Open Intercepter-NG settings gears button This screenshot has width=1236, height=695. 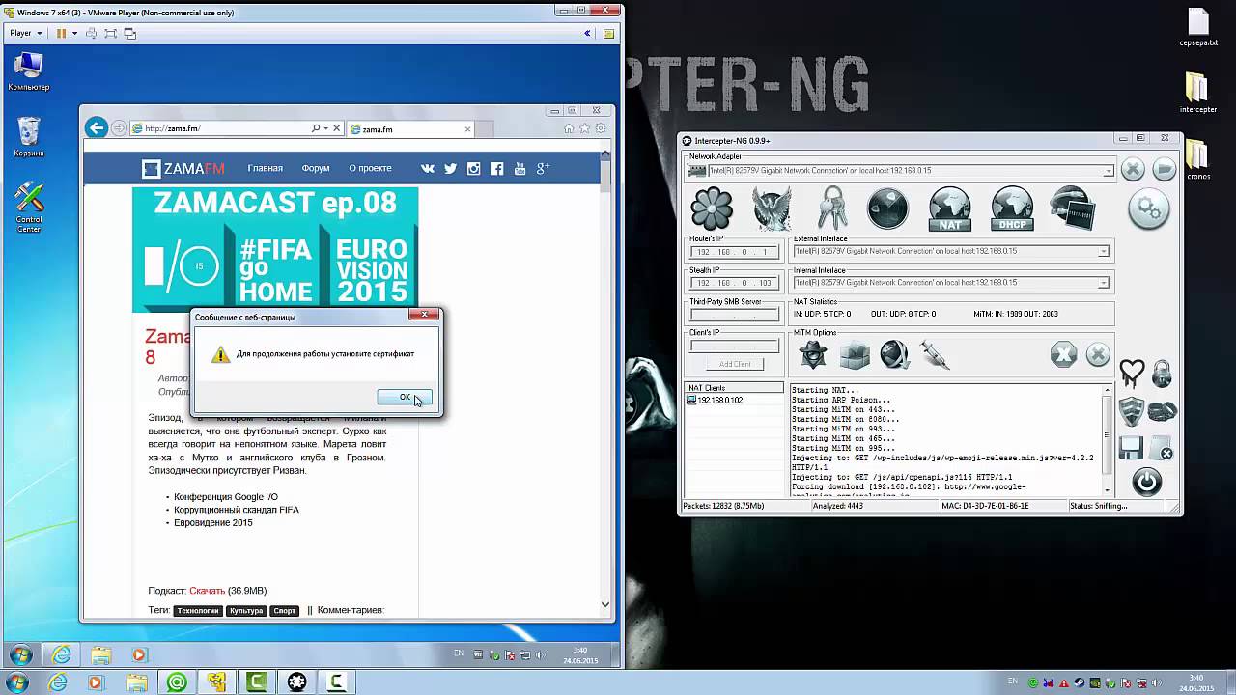point(1148,209)
